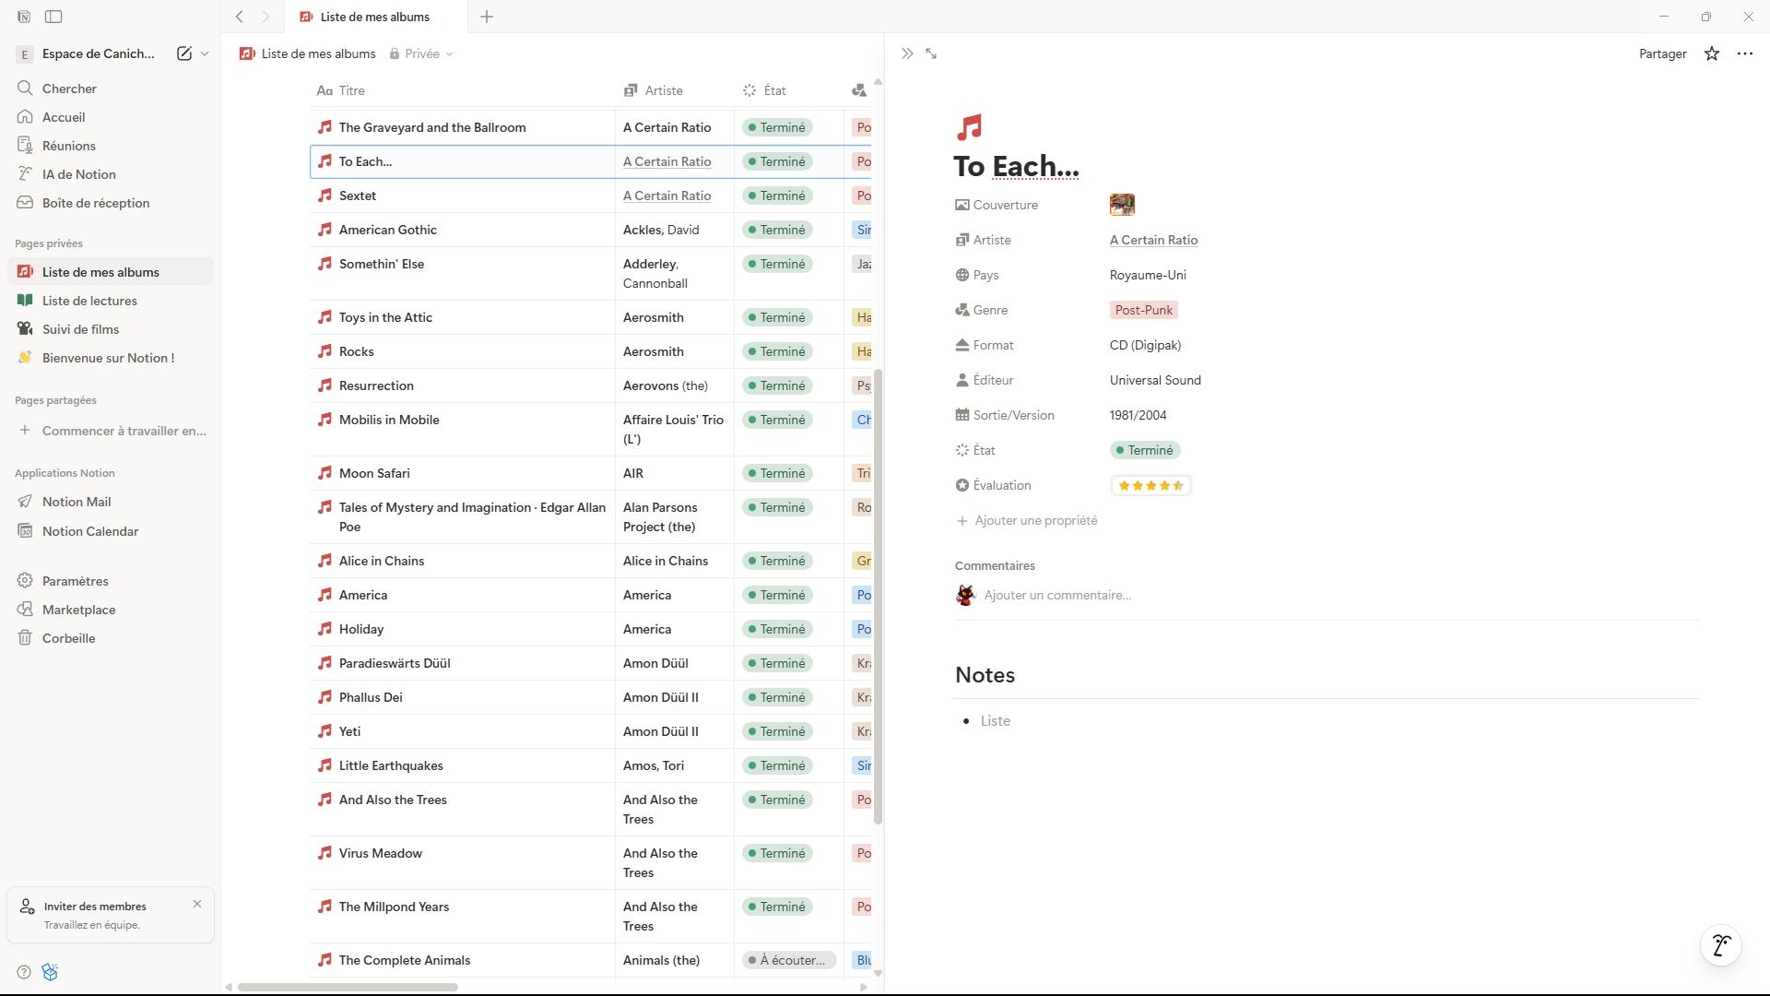Screen dimensions: 1770x996
Task: Open the Couverture album cover thumbnail
Action: pyautogui.click(x=1122, y=205)
